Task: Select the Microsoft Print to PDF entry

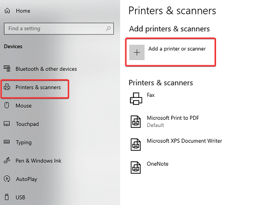Action: tap(173, 121)
